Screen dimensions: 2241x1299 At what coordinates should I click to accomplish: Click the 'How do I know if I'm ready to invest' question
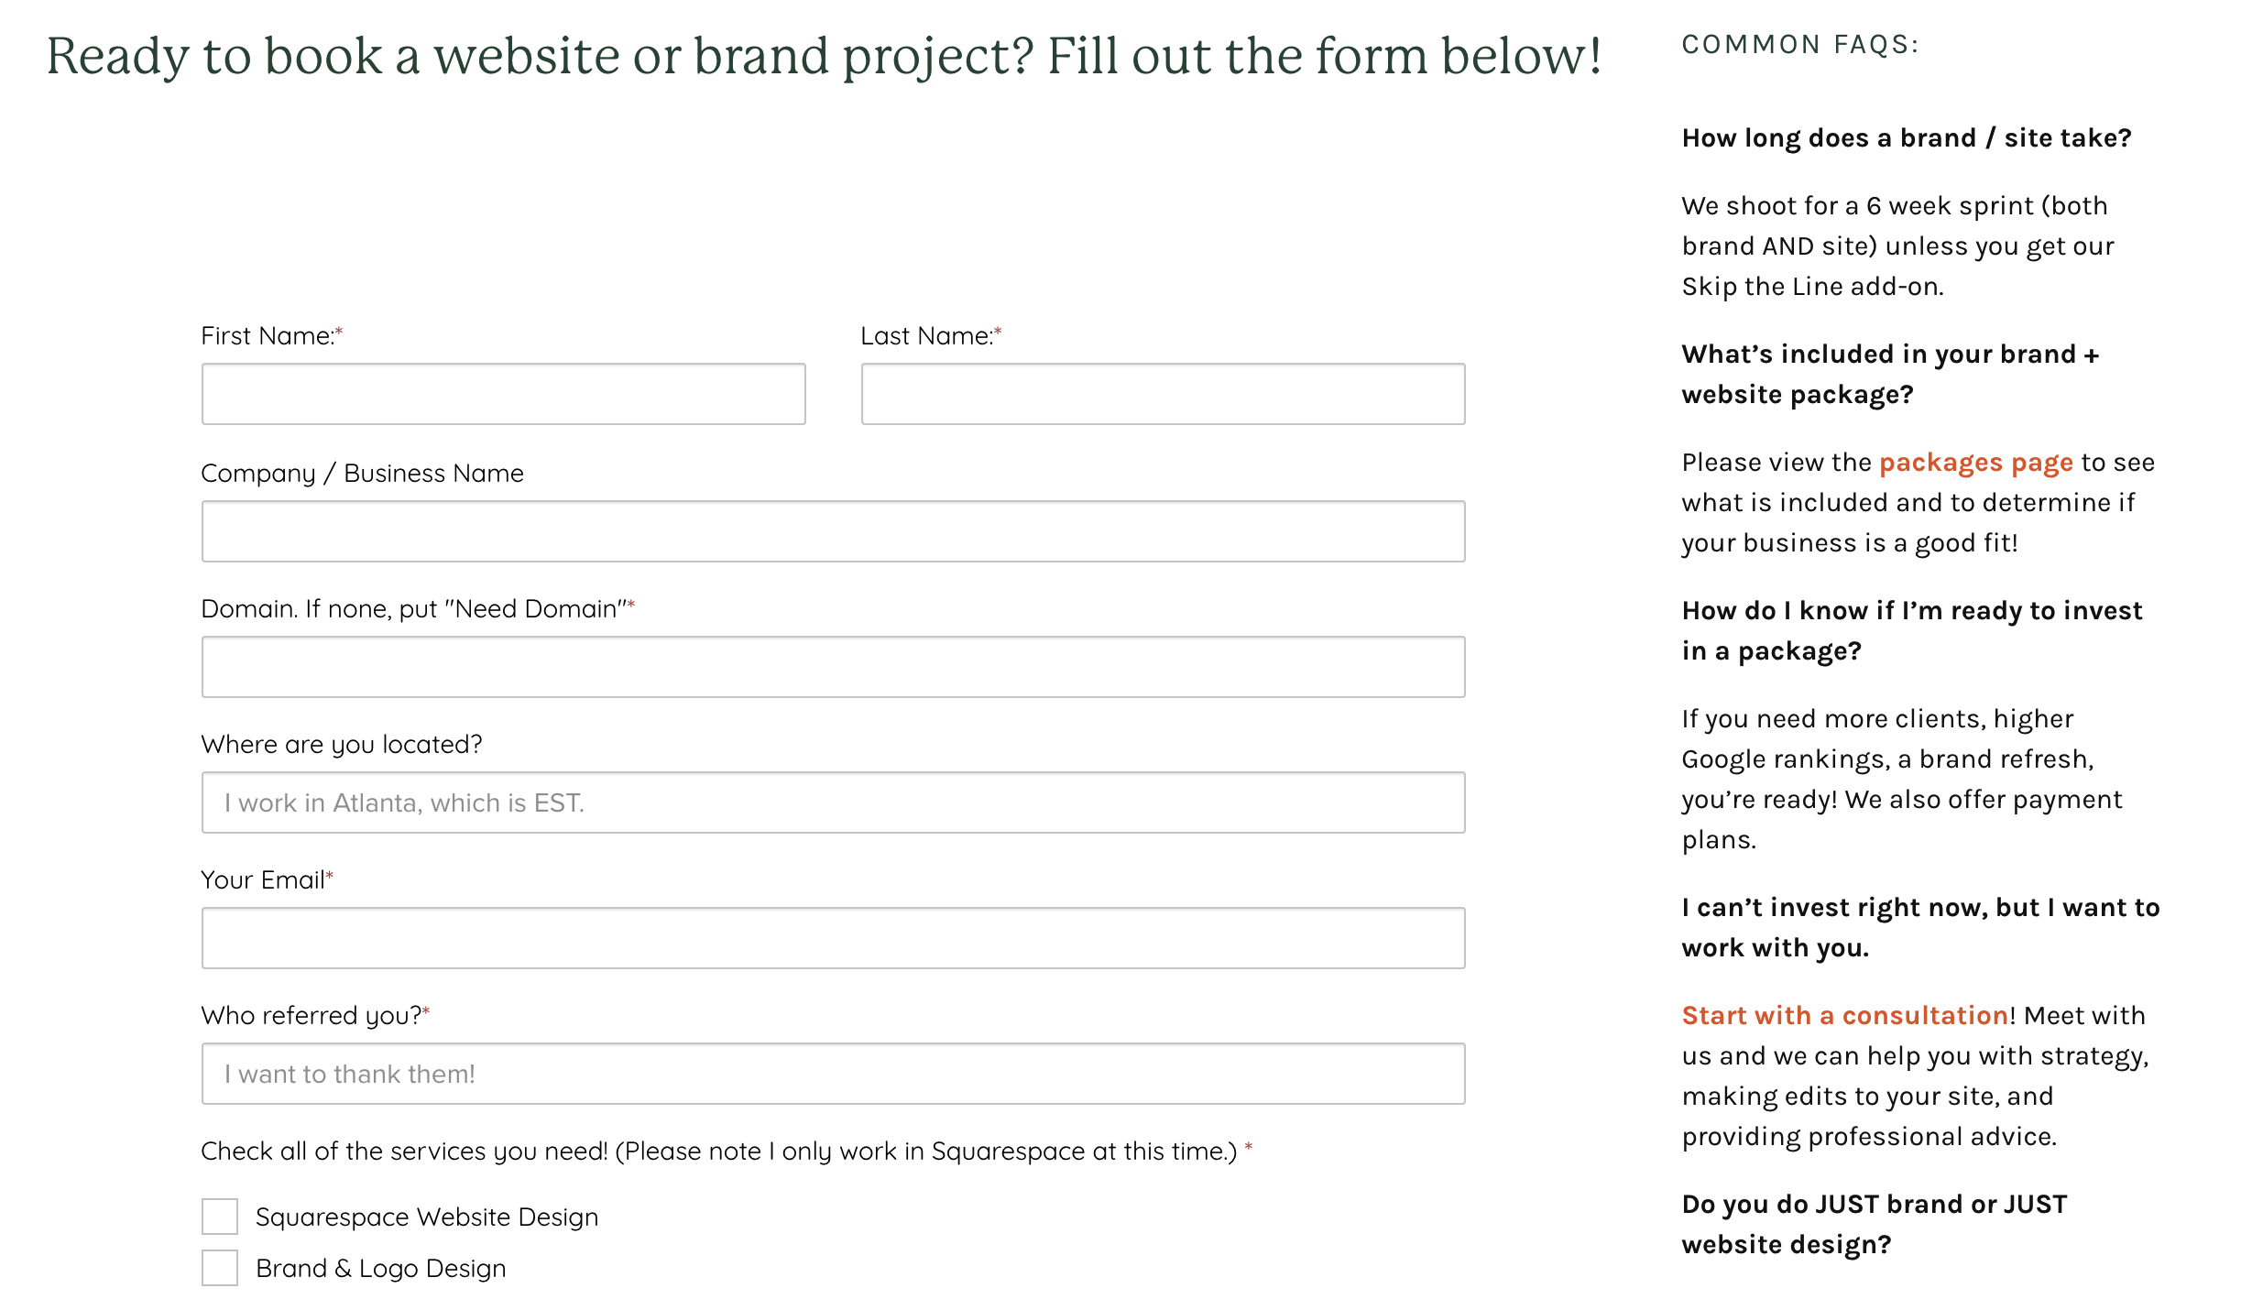[1911, 630]
